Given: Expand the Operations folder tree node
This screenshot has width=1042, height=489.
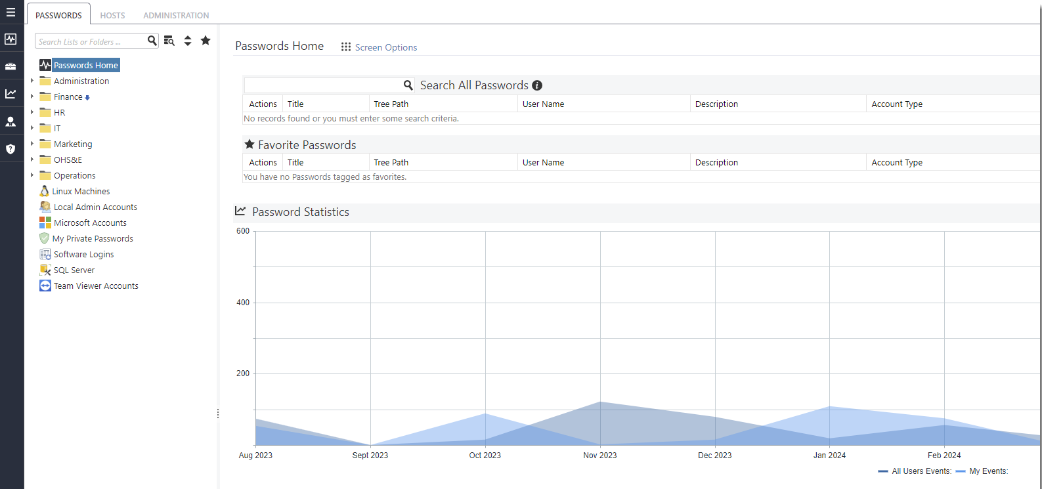Looking at the screenshot, I should pyautogui.click(x=32, y=175).
